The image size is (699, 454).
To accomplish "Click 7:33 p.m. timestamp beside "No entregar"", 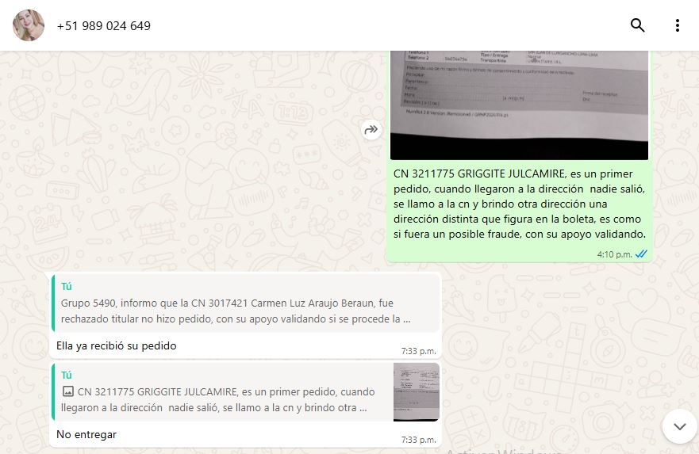I will (x=418, y=439).
